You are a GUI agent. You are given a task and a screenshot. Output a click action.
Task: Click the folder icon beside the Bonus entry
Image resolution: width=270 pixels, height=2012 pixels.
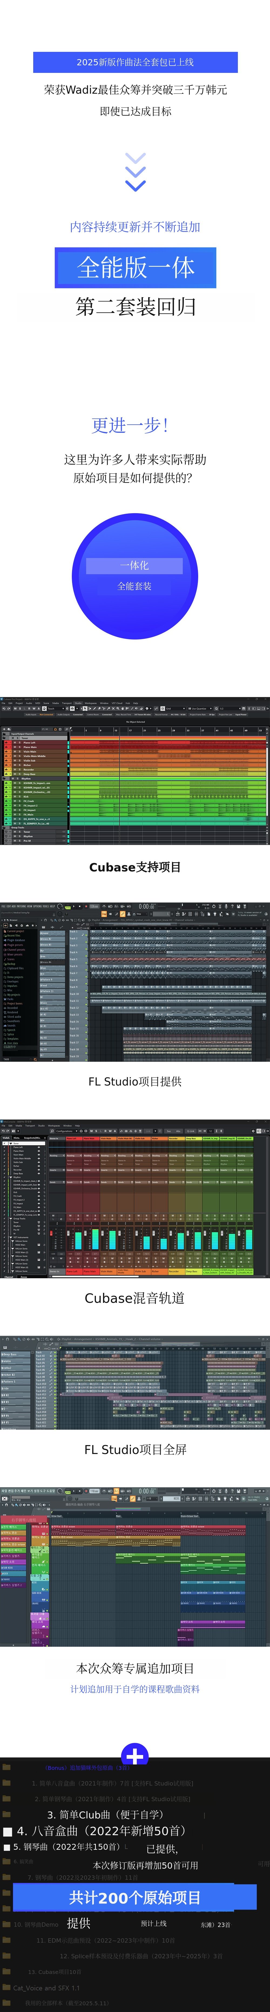click(x=6, y=1767)
